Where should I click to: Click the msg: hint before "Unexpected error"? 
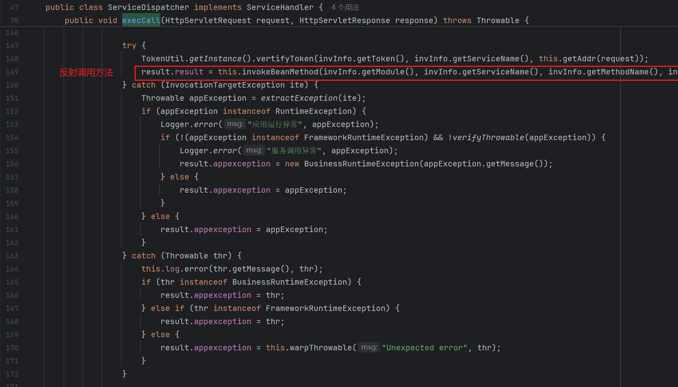coord(369,348)
